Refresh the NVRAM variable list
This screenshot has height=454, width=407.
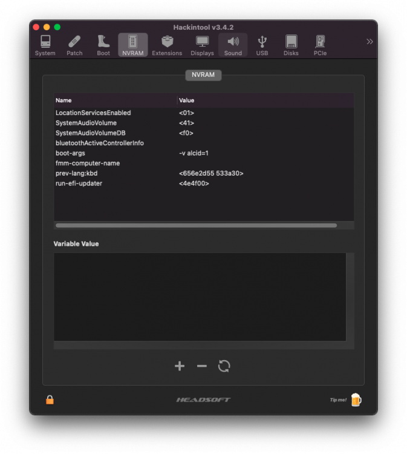[x=224, y=366]
